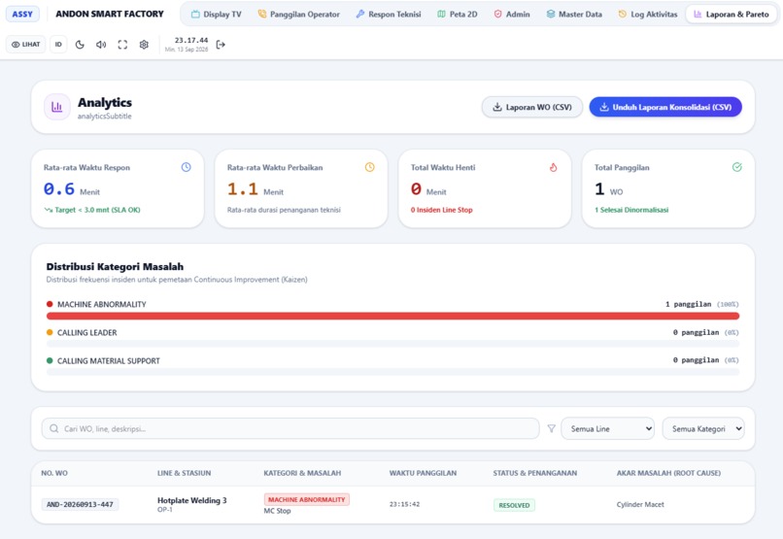The height and width of the screenshot is (539, 783).
Task: Click the filter funnel icon
Action: [551, 428]
